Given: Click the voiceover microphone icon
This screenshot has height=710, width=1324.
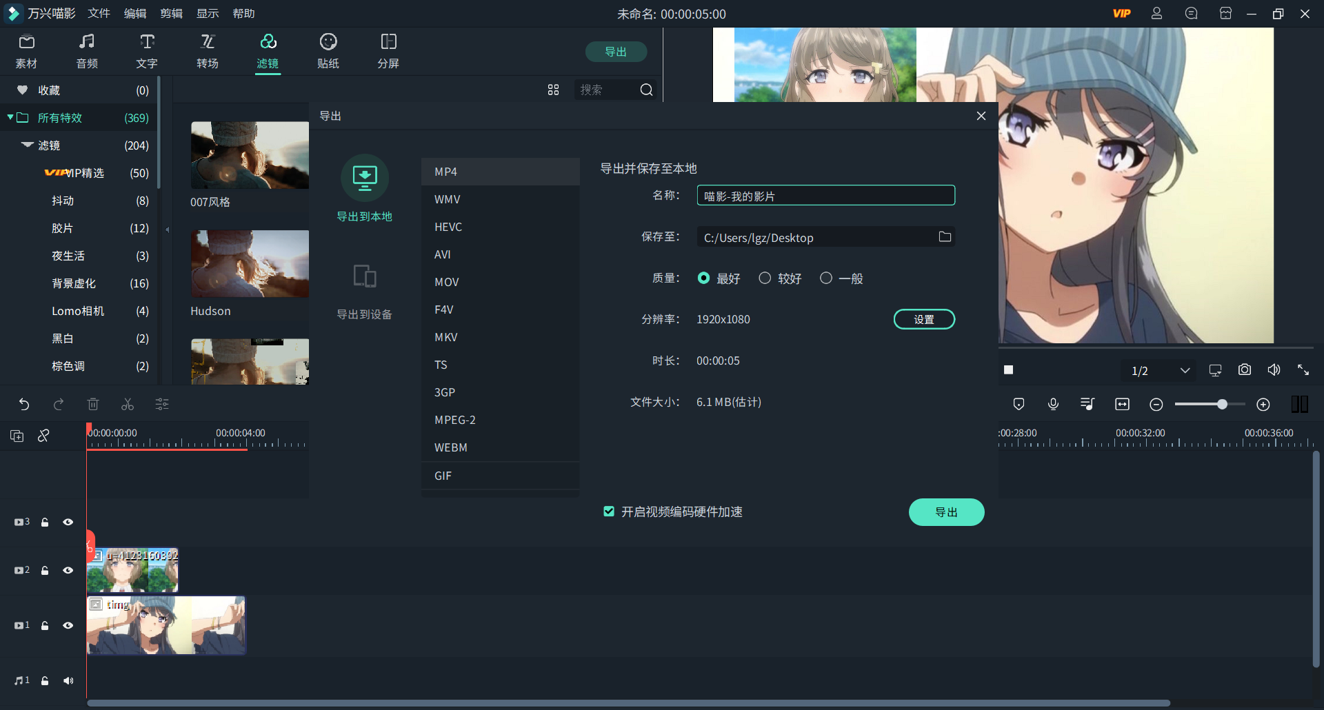Looking at the screenshot, I should pyautogui.click(x=1053, y=405).
